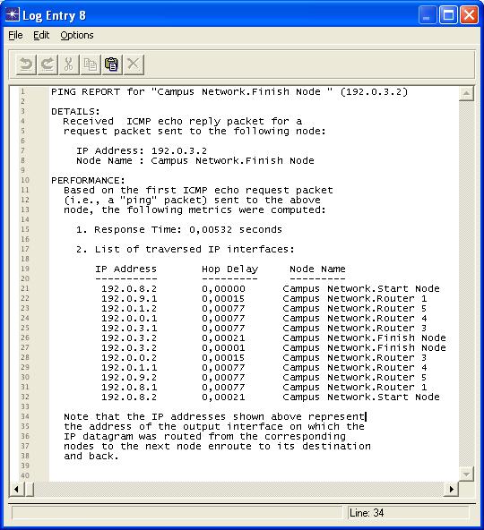Click IP 192.0.0.1 in the table
The height and width of the screenshot is (530, 484).
click(129, 318)
